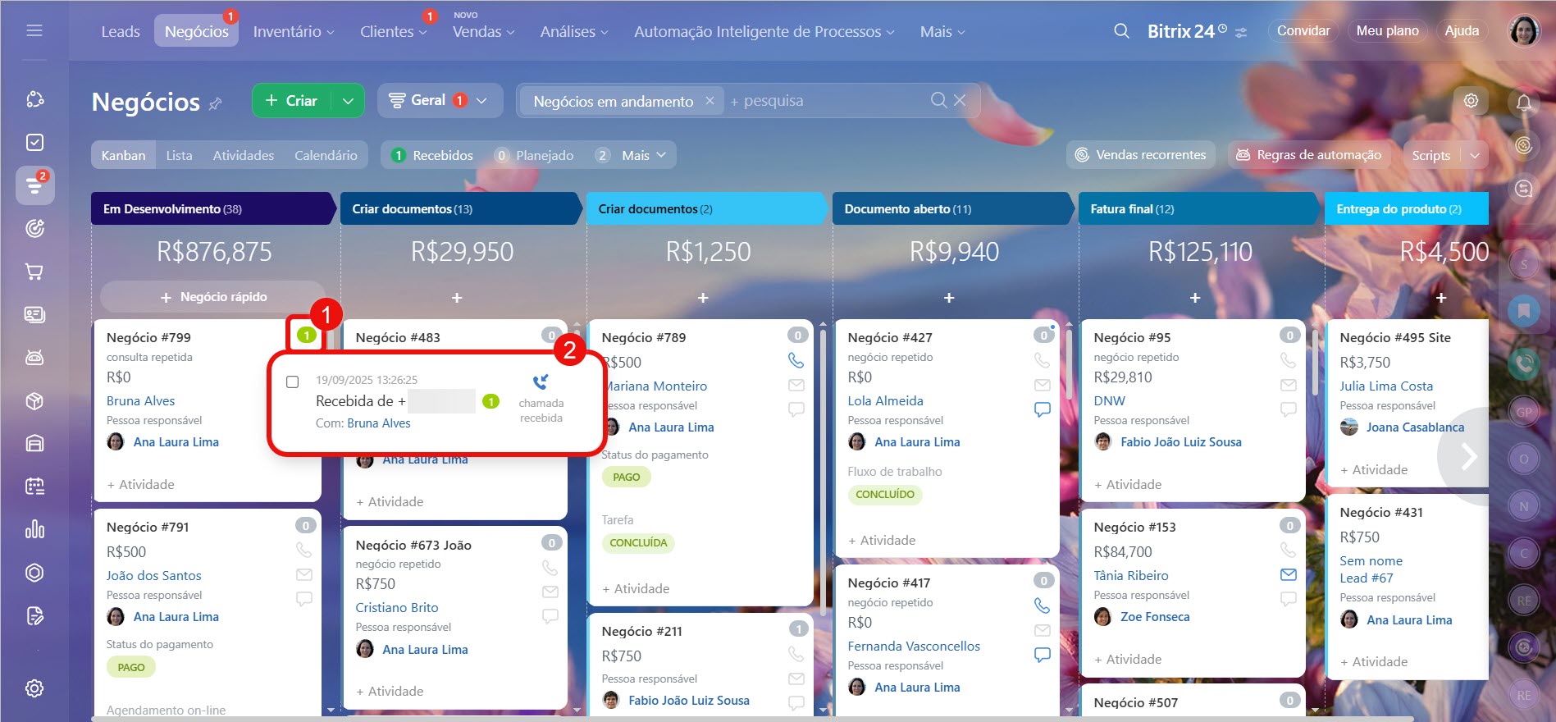Screen dimensions: 1556x722
Task: Expand the Scripts dropdown arrow
Action: [x=1474, y=155]
